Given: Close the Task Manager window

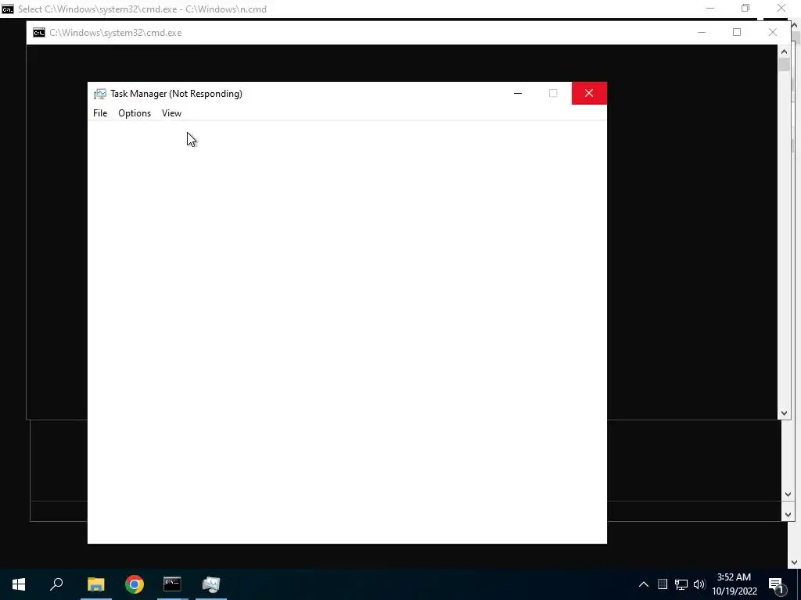Looking at the screenshot, I should tap(589, 94).
